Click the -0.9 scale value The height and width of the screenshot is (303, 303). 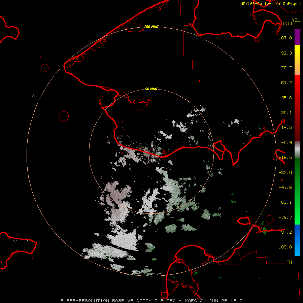(287, 143)
